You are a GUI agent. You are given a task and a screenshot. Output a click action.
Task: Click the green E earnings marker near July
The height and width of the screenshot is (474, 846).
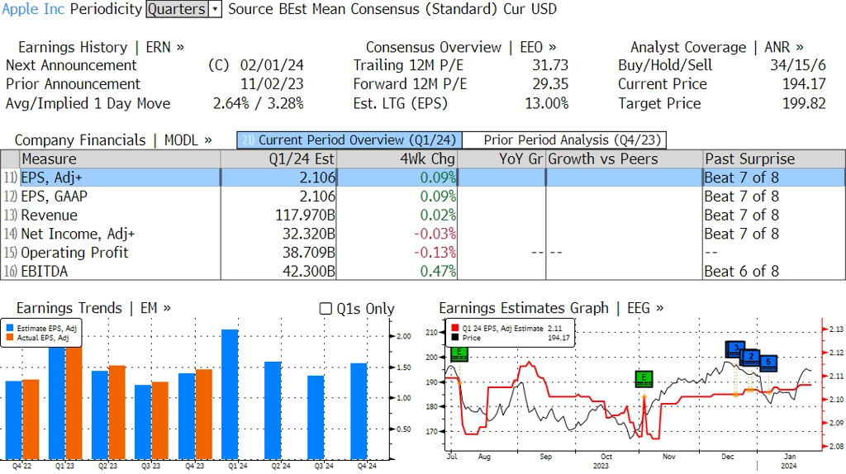click(x=459, y=353)
